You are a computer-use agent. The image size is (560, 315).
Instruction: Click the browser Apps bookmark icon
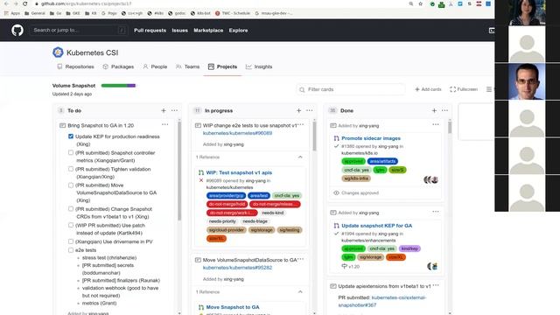click(x=6, y=13)
